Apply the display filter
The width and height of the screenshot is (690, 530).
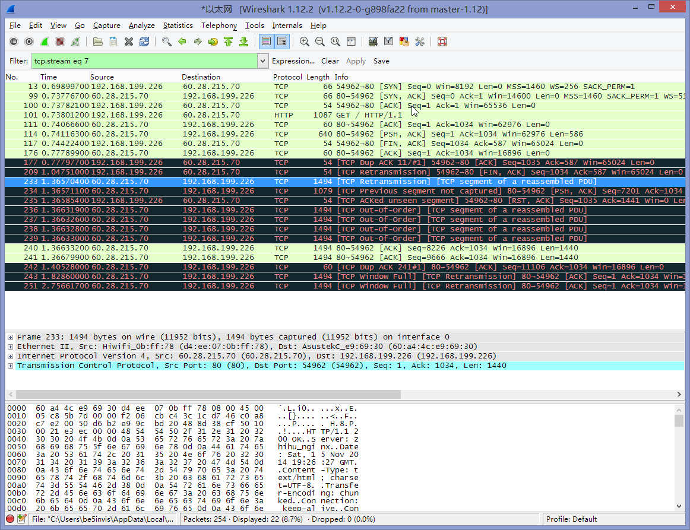356,61
